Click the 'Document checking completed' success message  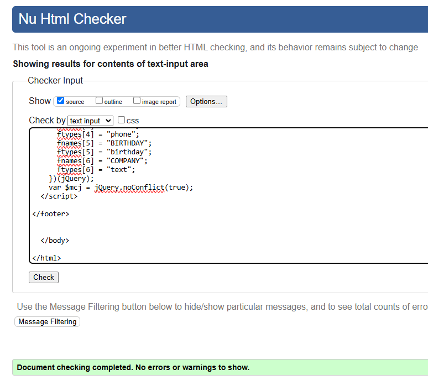pyautogui.click(x=133, y=367)
